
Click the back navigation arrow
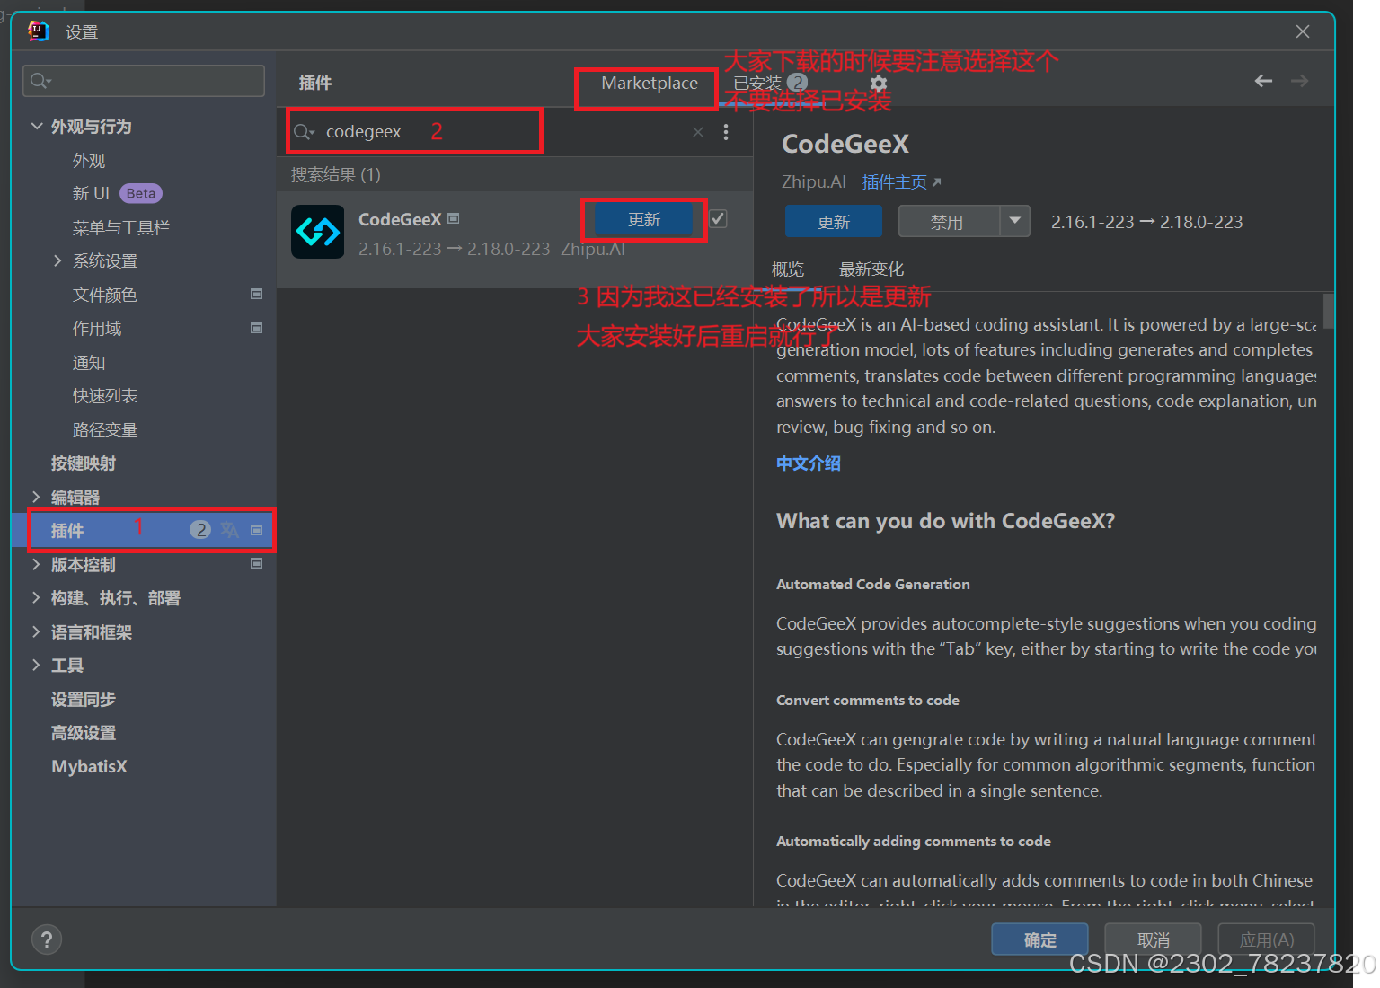click(1263, 81)
